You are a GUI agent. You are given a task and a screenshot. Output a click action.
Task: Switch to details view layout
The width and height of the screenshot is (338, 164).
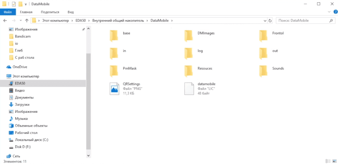(x=328, y=161)
